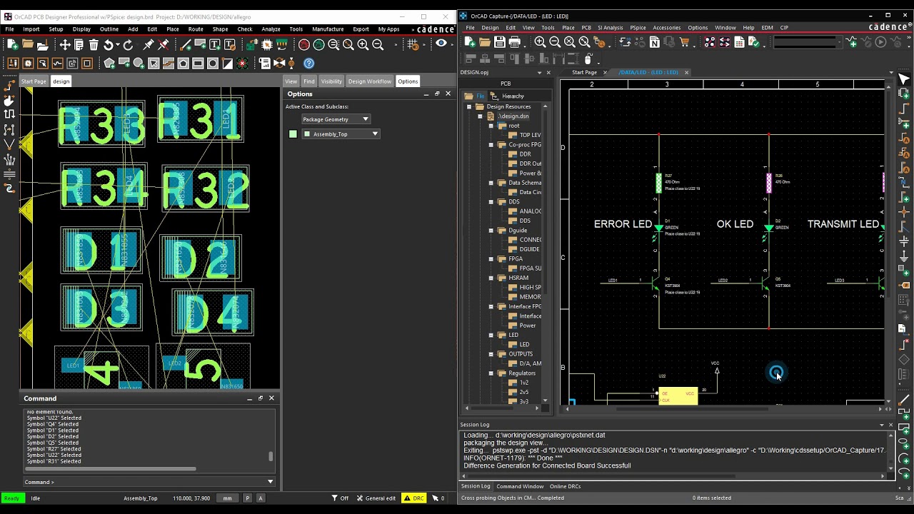Click the shopping cart icon in Capture toolbar
This screenshot has width=914, height=514.
[685, 42]
